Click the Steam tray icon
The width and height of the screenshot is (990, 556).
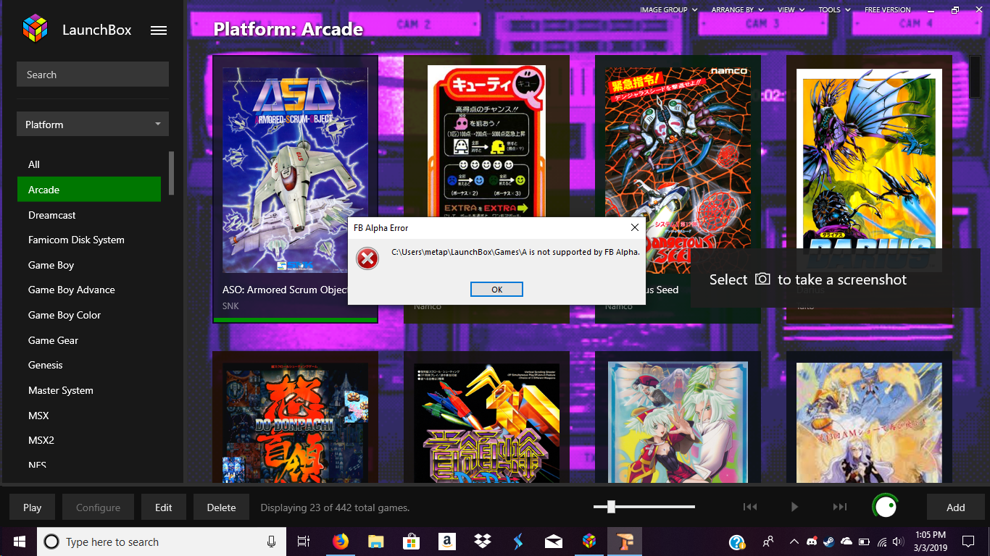[x=828, y=542]
